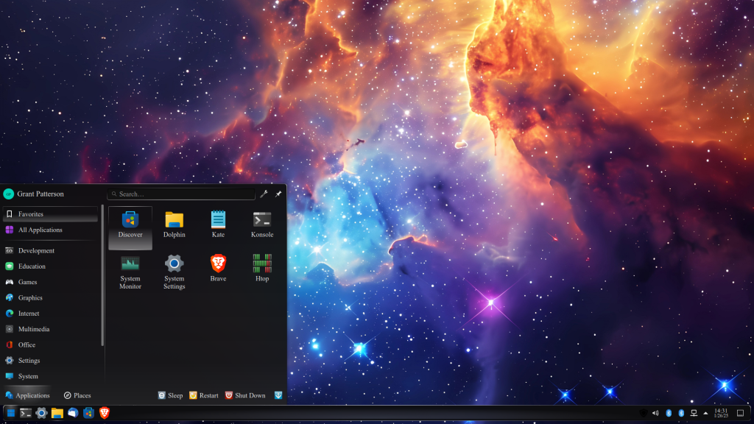Expand more power options arrow after Shut Down
The width and height of the screenshot is (754, 424).
pos(278,395)
